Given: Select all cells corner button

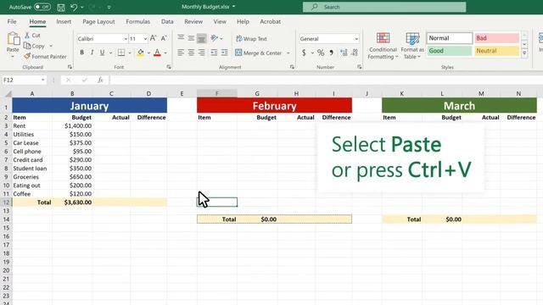Looking at the screenshot, I should coord(8,94).
